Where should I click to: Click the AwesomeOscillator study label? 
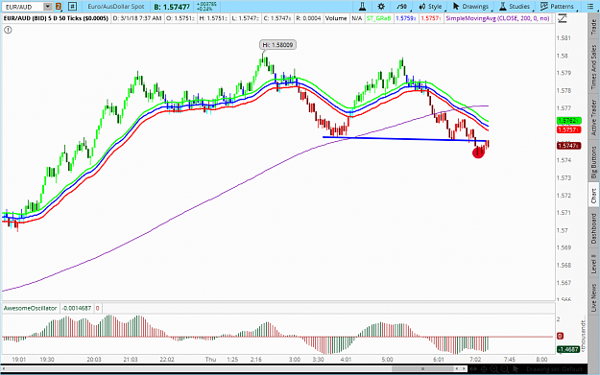click(x=30, y=308)
